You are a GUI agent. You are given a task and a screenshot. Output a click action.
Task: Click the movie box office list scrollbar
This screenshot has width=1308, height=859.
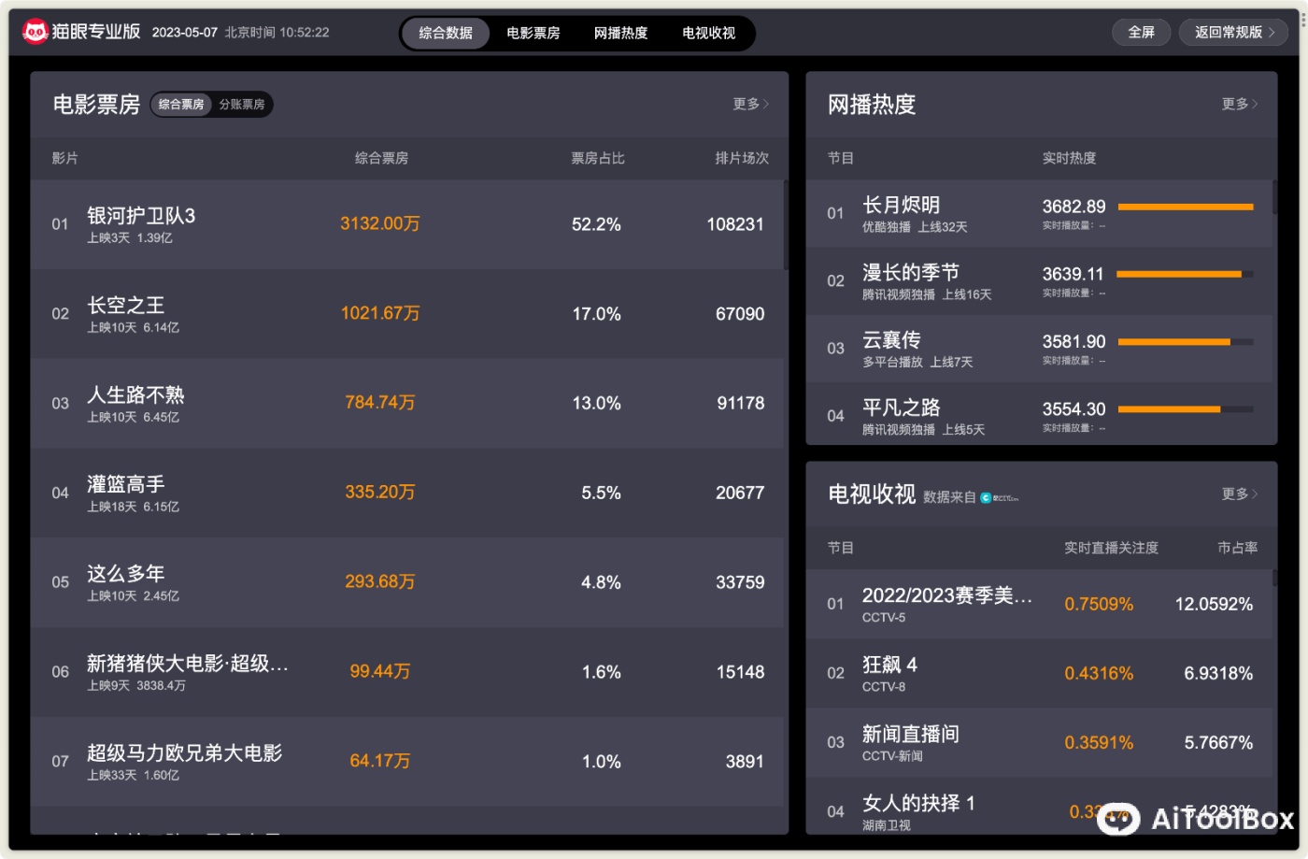coord(786,226)
